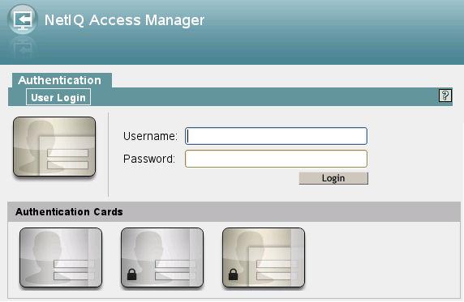Open help via the question mark icon
Image resolution: width=464 pixels, height=302 pixels.
pyautogui.click(x=445, y=96)
